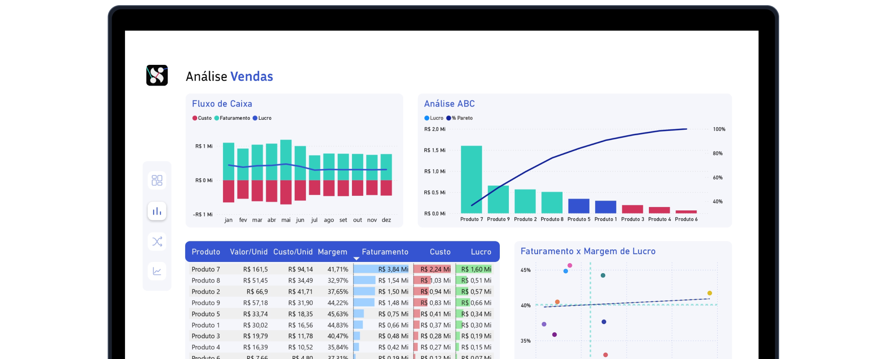The width and height of the screenshot is (887, 359).
Task: Click the pink scatter point near 45%
Action: [570, 265]
